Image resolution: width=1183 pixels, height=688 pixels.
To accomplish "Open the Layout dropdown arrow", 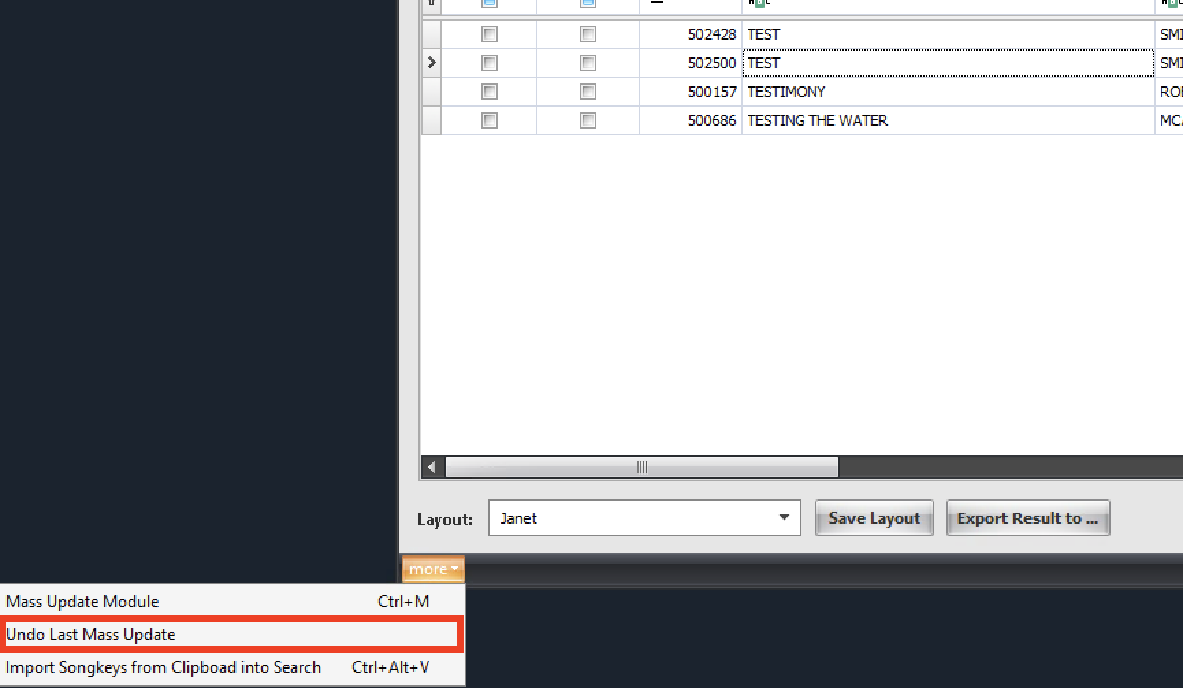I will click(x=784, y=518).
